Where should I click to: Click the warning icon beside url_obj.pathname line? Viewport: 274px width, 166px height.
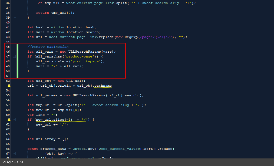[9, 86]
